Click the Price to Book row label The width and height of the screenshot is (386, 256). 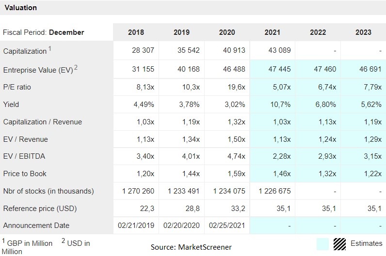pos(25,174)
